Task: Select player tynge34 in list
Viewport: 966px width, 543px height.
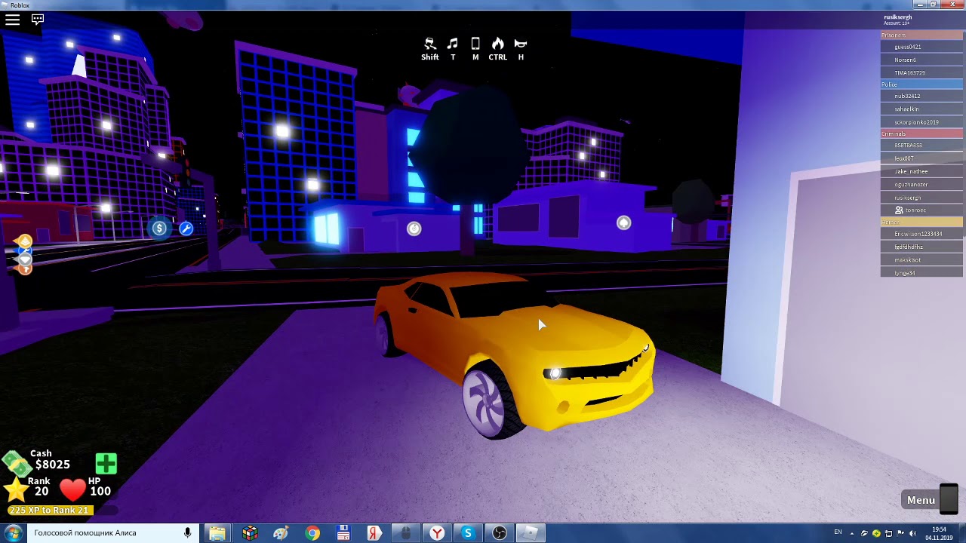Action: [x=921, y=272]
